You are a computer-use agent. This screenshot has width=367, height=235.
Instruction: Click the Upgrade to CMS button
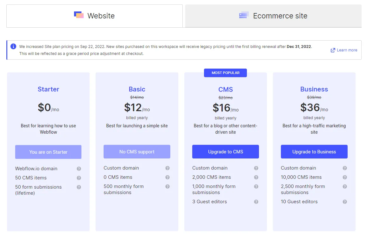point(225,151)
